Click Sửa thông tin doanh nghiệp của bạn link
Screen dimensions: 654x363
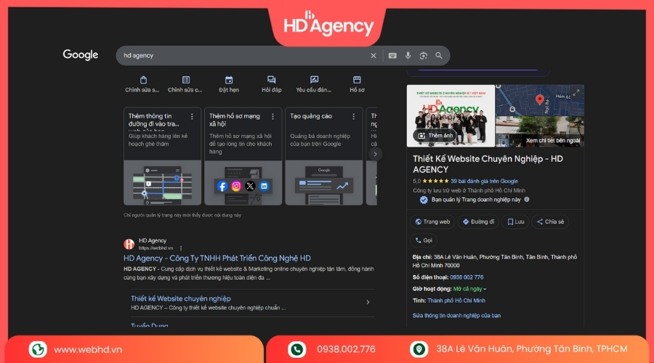[x=457, y=316]
